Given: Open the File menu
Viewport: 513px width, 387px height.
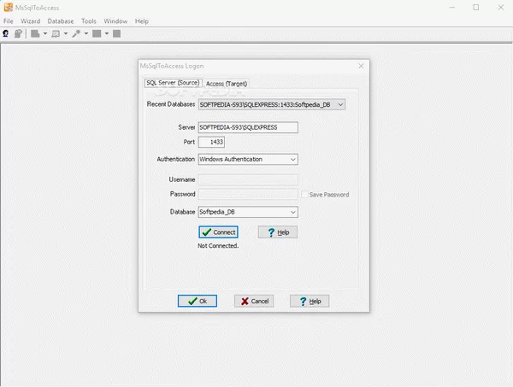Looking at the screenshot, I should [9, 21].
